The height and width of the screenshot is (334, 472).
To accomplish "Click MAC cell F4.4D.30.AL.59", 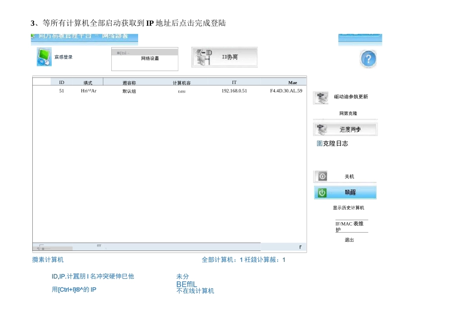I will click(x=286, y=90).
